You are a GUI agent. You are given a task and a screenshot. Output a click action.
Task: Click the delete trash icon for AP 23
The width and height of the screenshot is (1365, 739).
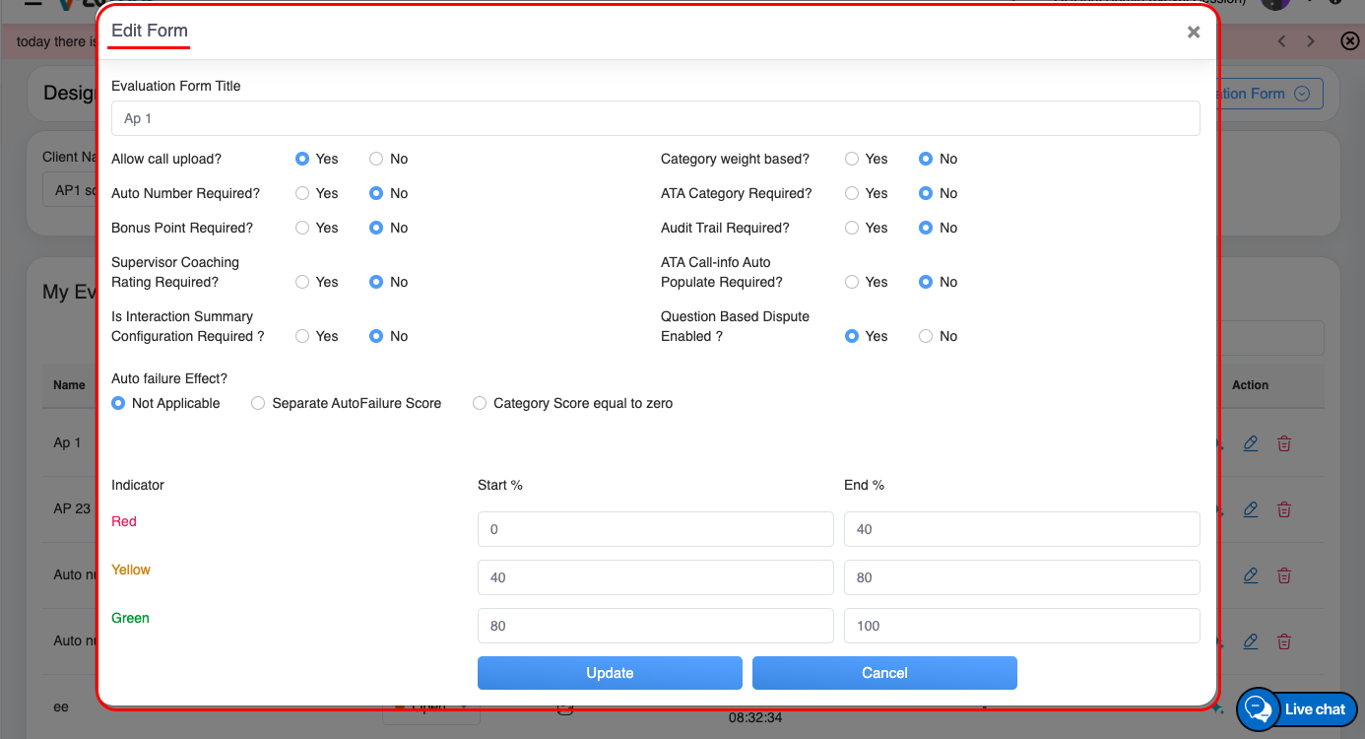(1284, 509)
